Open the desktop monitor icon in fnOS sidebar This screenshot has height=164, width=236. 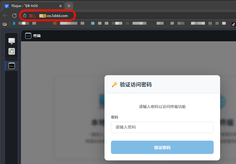pos(12,41)
